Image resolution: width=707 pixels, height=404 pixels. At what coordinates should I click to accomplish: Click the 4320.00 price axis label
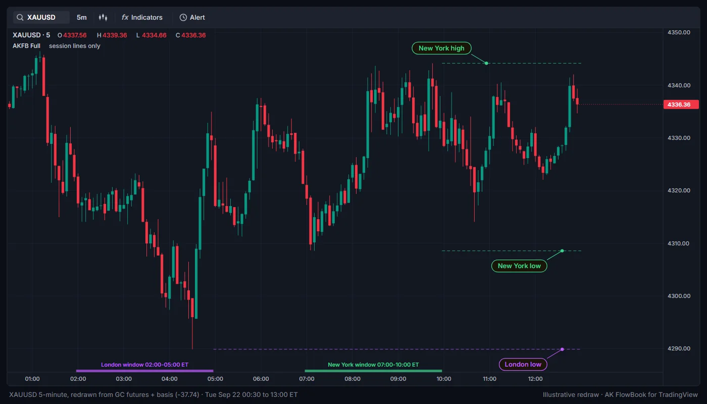679,190
